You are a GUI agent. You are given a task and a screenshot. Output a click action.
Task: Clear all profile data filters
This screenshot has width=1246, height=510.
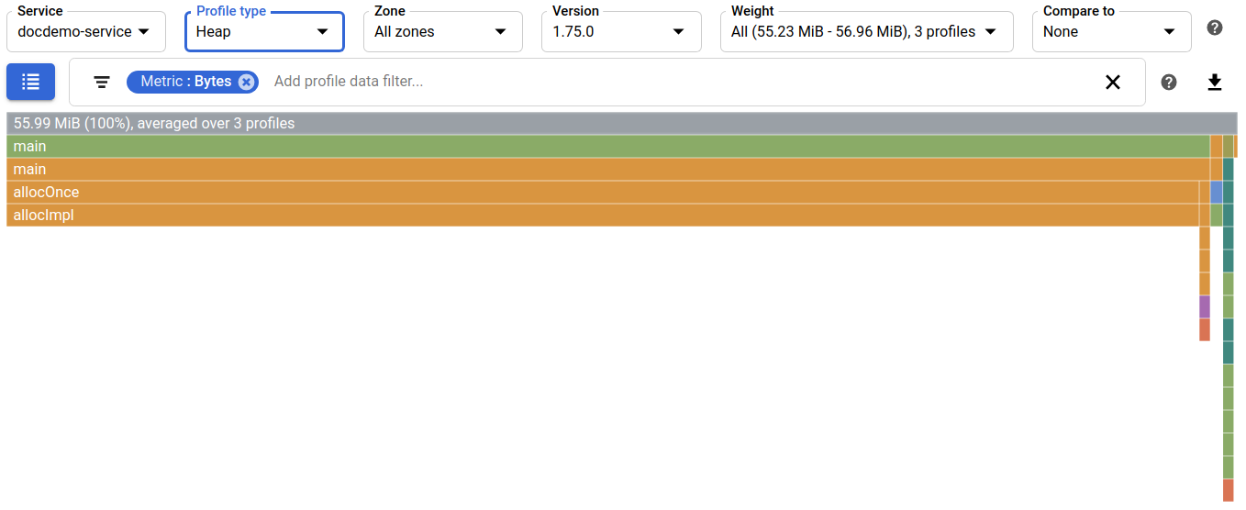pos(1112,82)
